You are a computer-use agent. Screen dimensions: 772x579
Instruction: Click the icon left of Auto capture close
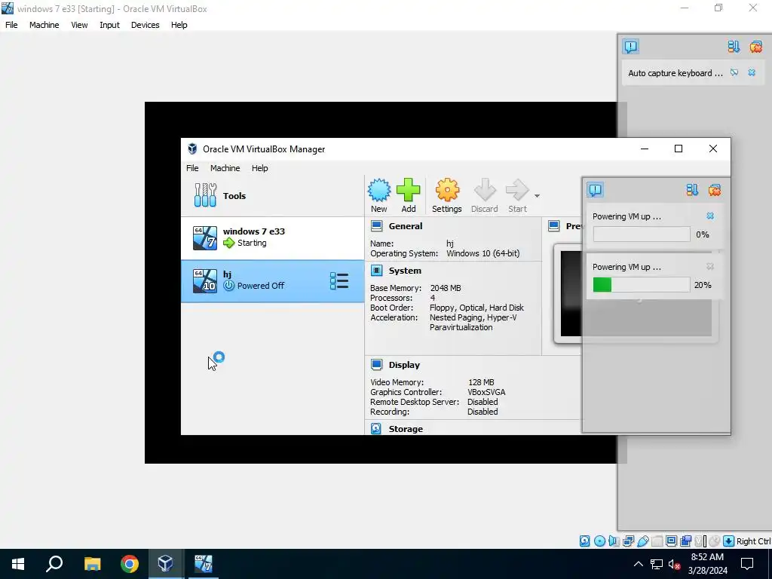click(x=734, y=72)
